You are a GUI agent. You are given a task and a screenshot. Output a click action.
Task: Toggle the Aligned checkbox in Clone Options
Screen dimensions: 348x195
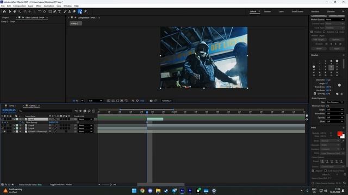point(313,171)
